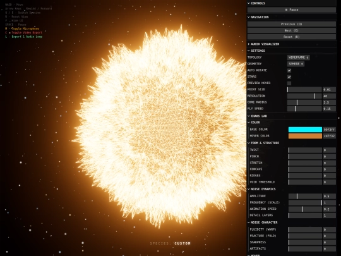The height and width of the screenshot is (256, 341).
Task: Click the Pause button
Action: (291, 9)
